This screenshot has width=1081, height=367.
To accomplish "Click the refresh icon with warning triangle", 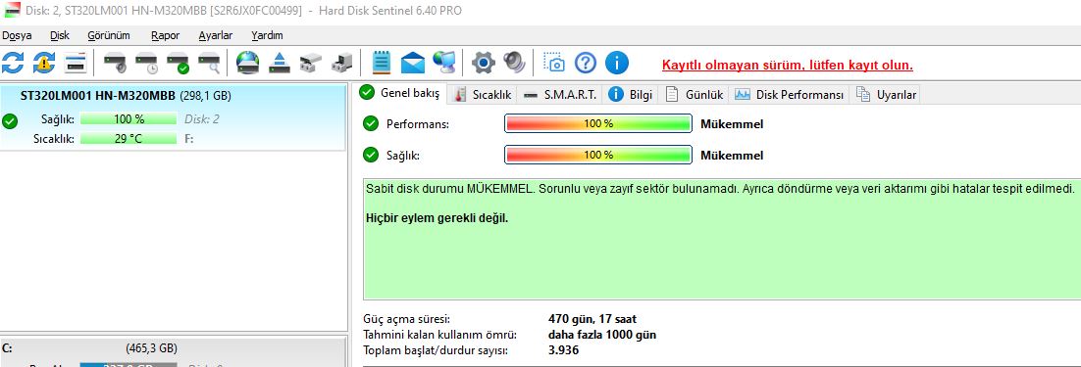I will click(x=44, y=64).
